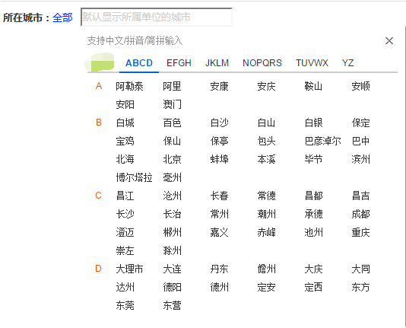Image resolution: width=406 pixels, height=328 pixels.
Task: Pick city 白沙
Action: point(219,123)
